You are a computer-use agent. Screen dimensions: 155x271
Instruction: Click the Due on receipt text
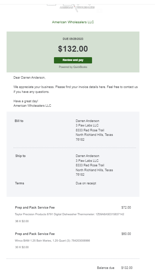tap(86, 183)
